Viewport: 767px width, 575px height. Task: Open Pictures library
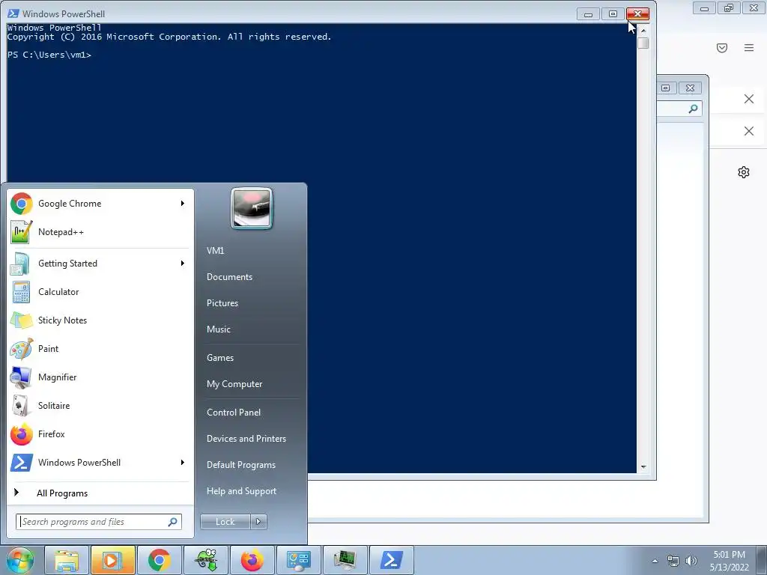coord(222,303)
